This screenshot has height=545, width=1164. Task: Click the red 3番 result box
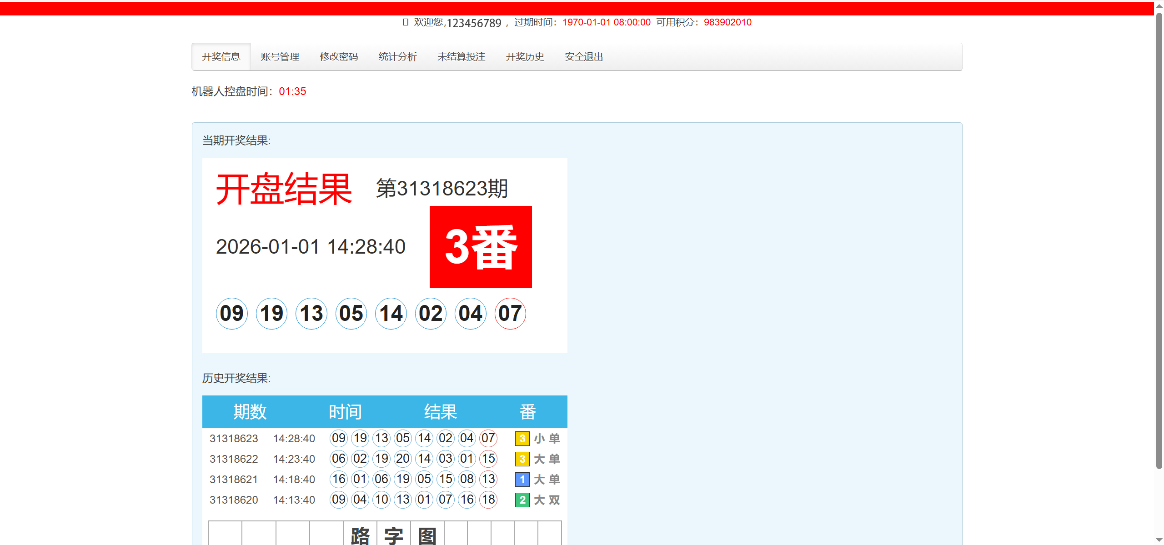[x=481, y=247]
